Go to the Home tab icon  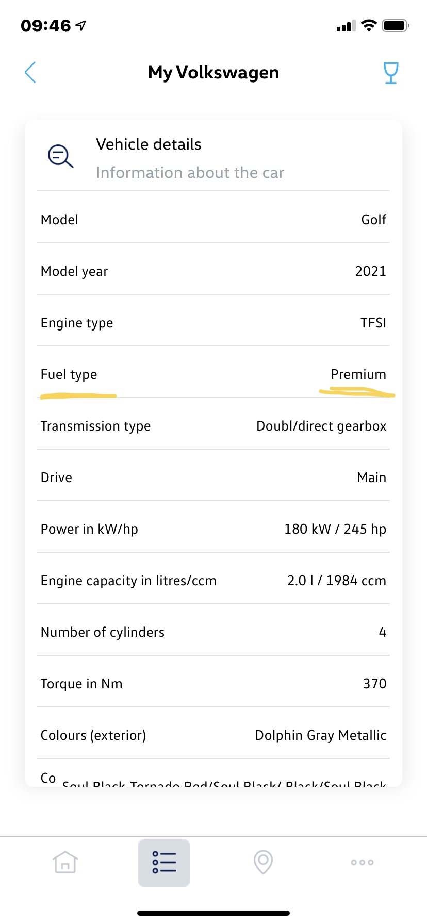click(65, 862)
